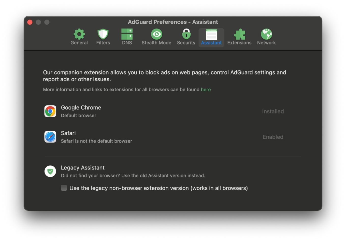Close the AdGuard Preferences window

click(x=30, y=22)
